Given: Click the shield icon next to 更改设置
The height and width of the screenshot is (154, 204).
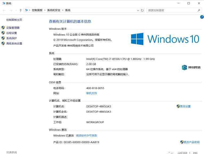Looking at the screenshot, I should pyautogui.click(x=178, y=106).
